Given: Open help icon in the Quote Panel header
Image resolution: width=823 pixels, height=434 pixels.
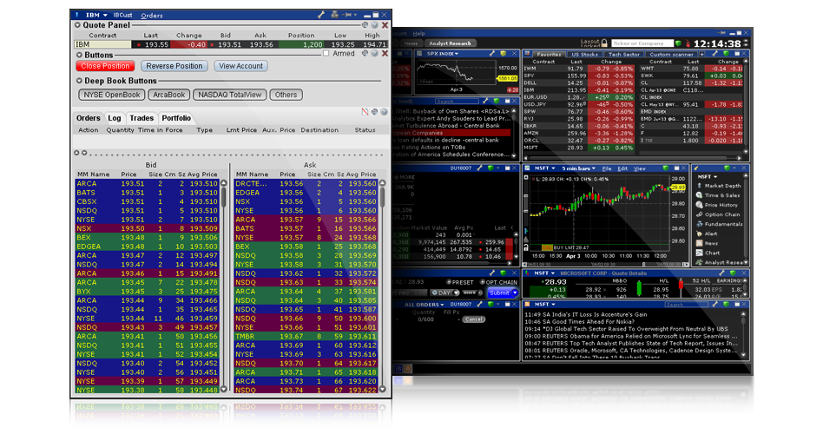Looking at the screenshot, I should click(x=375, y=25).
